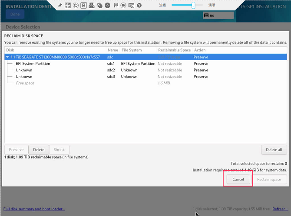This screenshot has height=216, width=291.
Task: Select the sdc2 Unknown partition row
Action: coord(24,70)
